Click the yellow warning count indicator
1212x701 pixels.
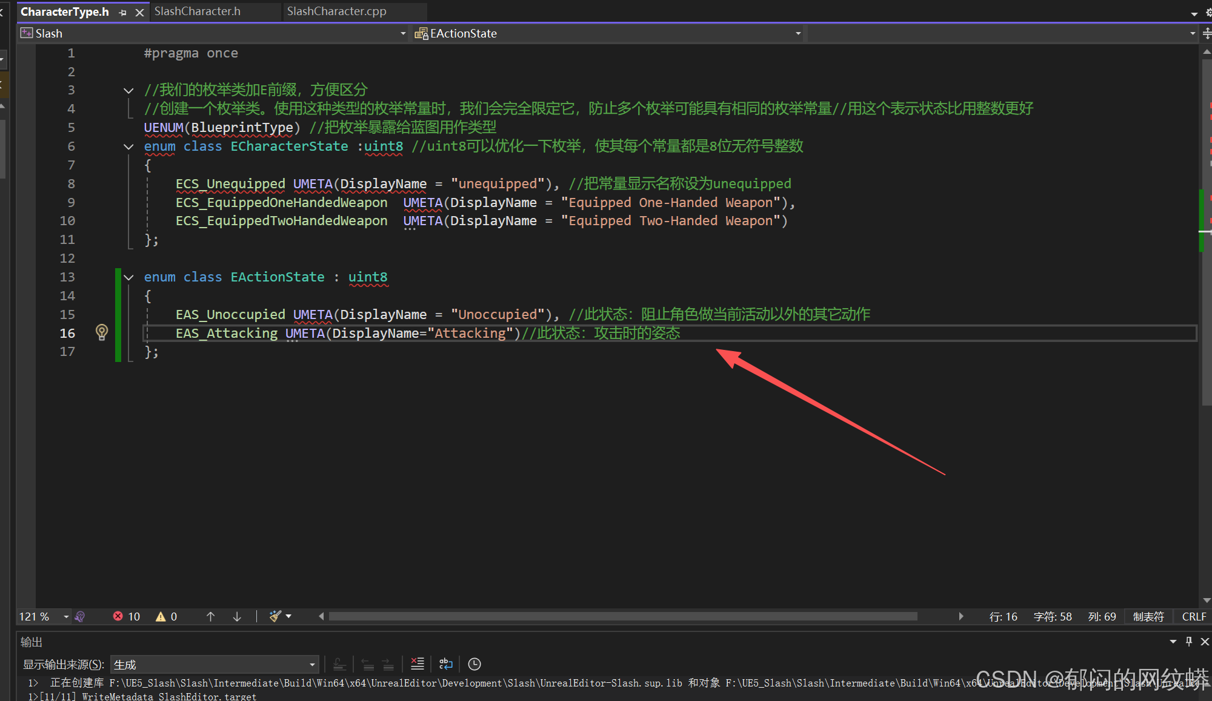pyautogui.click(x=166, y=616)
